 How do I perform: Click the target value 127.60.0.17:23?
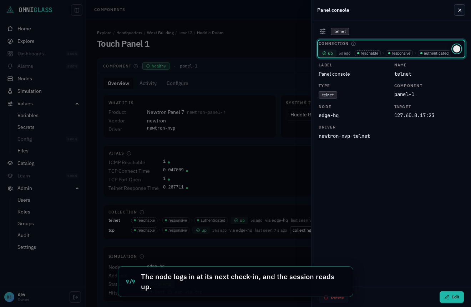pos(414,115)
